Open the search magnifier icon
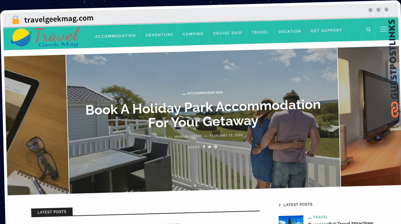Image resolution: width=401 pixels, height=224 pixels. point(369,29)
